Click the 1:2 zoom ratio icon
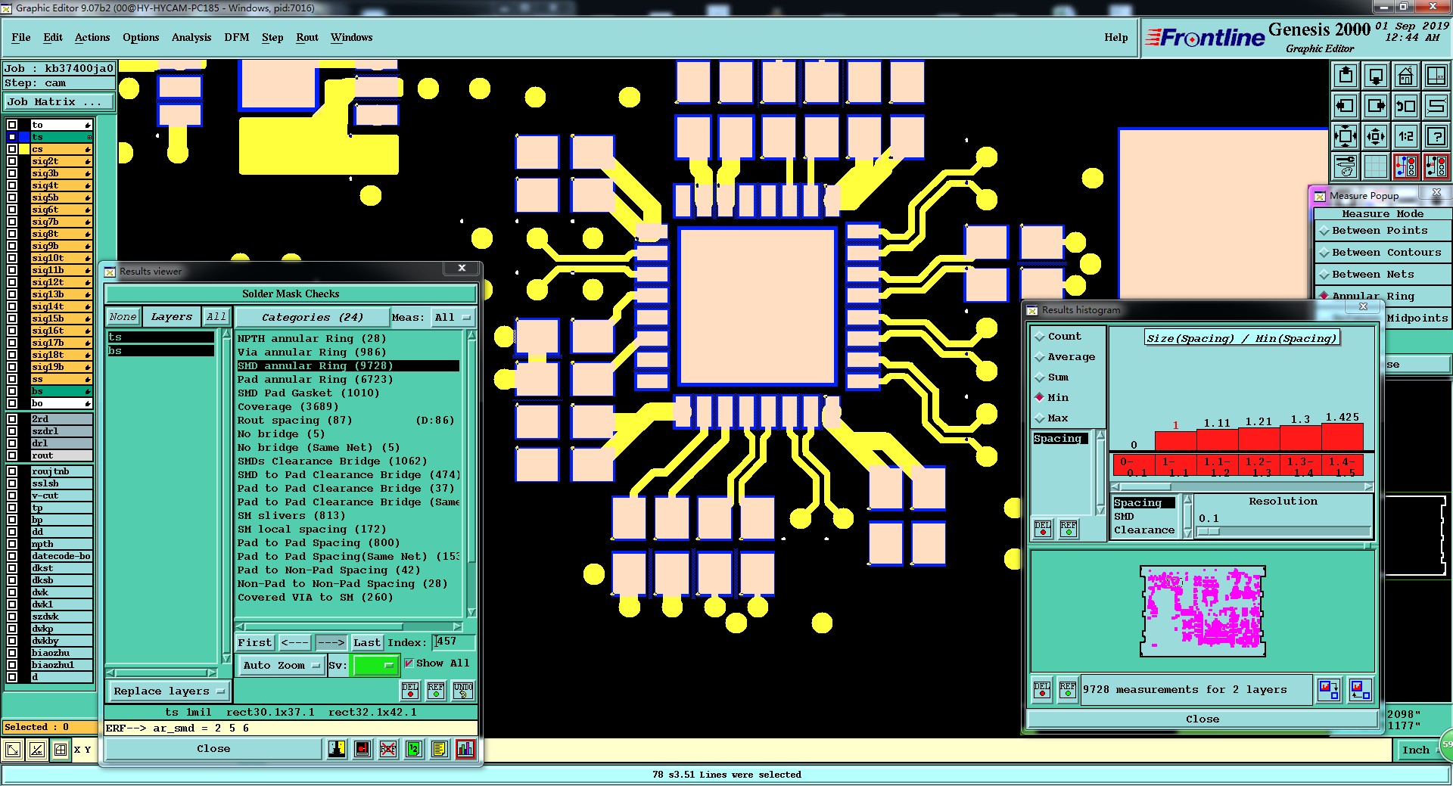The width and height of the screenshot is (1453, 786). (x=1406, y=136)
